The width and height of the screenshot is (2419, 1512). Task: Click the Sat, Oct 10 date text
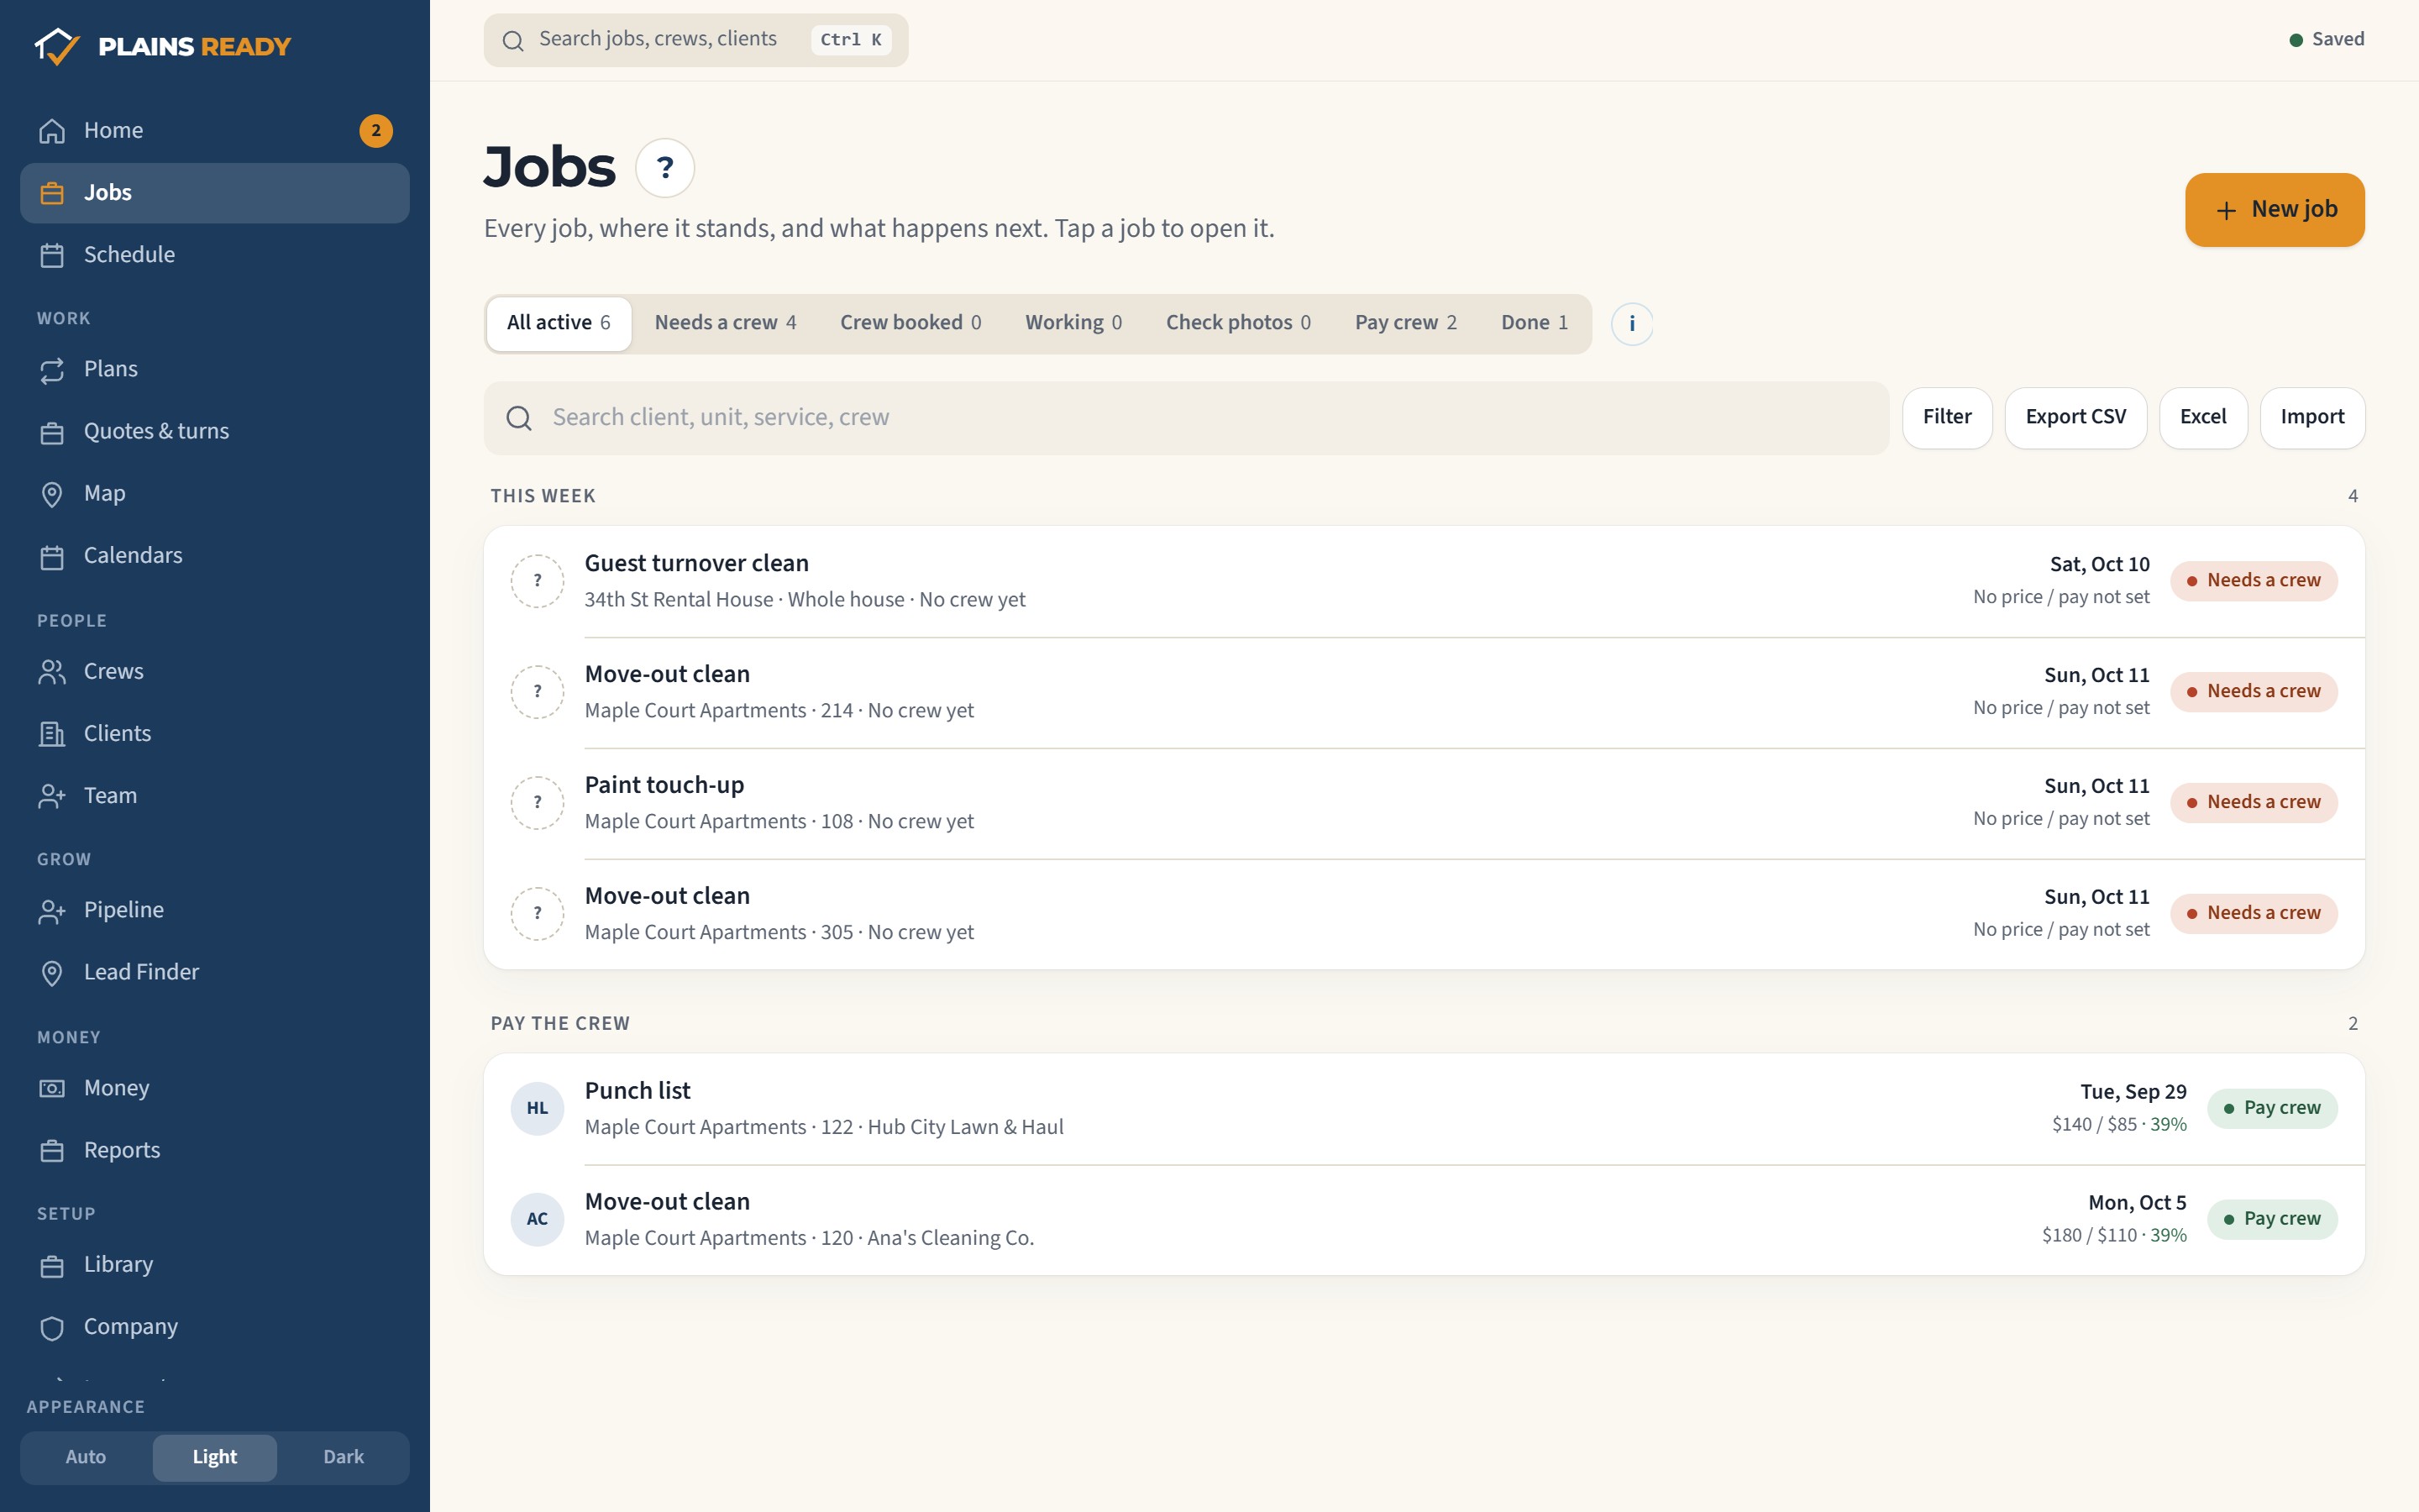pyautogui.click(x=2099, y=565)
